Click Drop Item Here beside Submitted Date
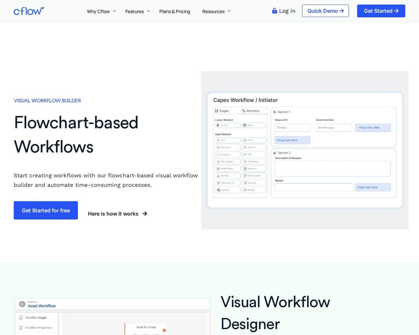Viewport: 419px width, 335px height. [373, 128]
